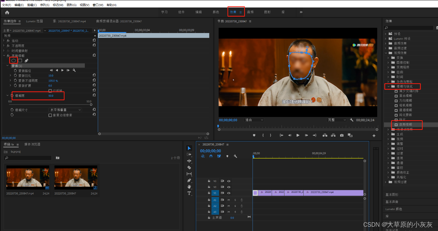The image size is (438, 231).
Task: Enable the 已反转 checkbox
Action: click(50, 91)
